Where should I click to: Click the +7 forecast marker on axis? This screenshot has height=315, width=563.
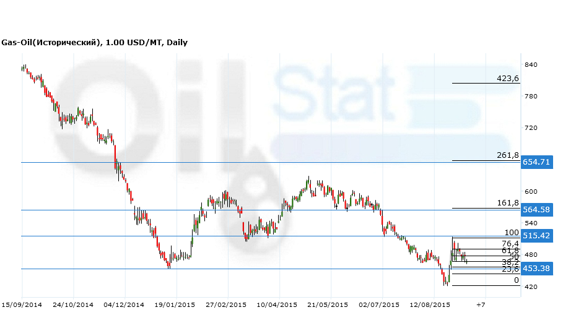(481, 304)
